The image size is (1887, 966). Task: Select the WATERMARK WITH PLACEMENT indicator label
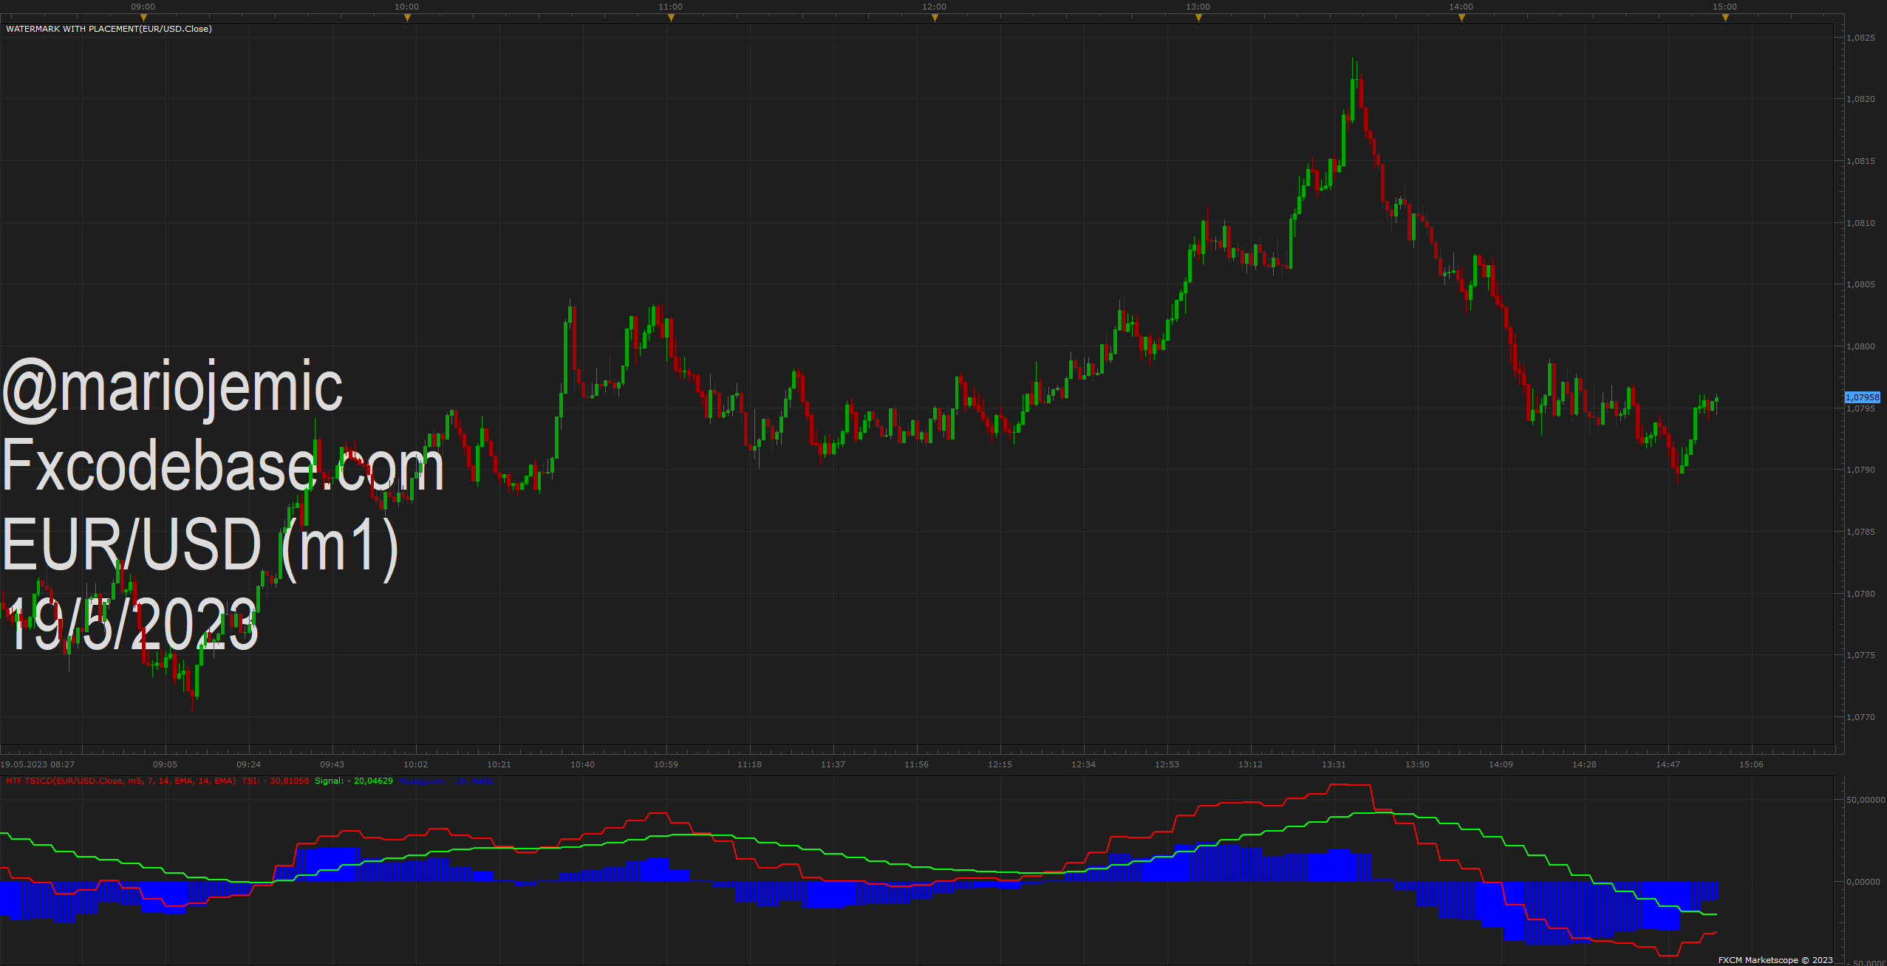pos(109,29)
